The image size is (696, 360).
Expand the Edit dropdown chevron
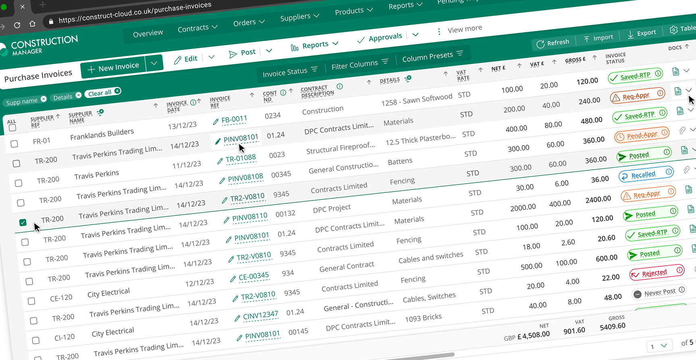click(x=211, y=57)
